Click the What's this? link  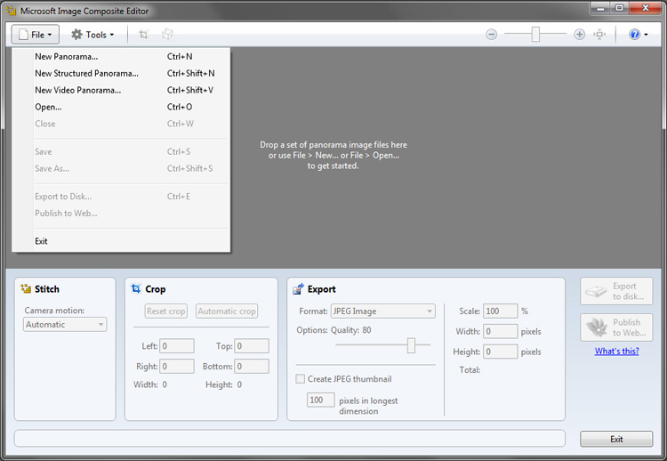coord(616,352)
